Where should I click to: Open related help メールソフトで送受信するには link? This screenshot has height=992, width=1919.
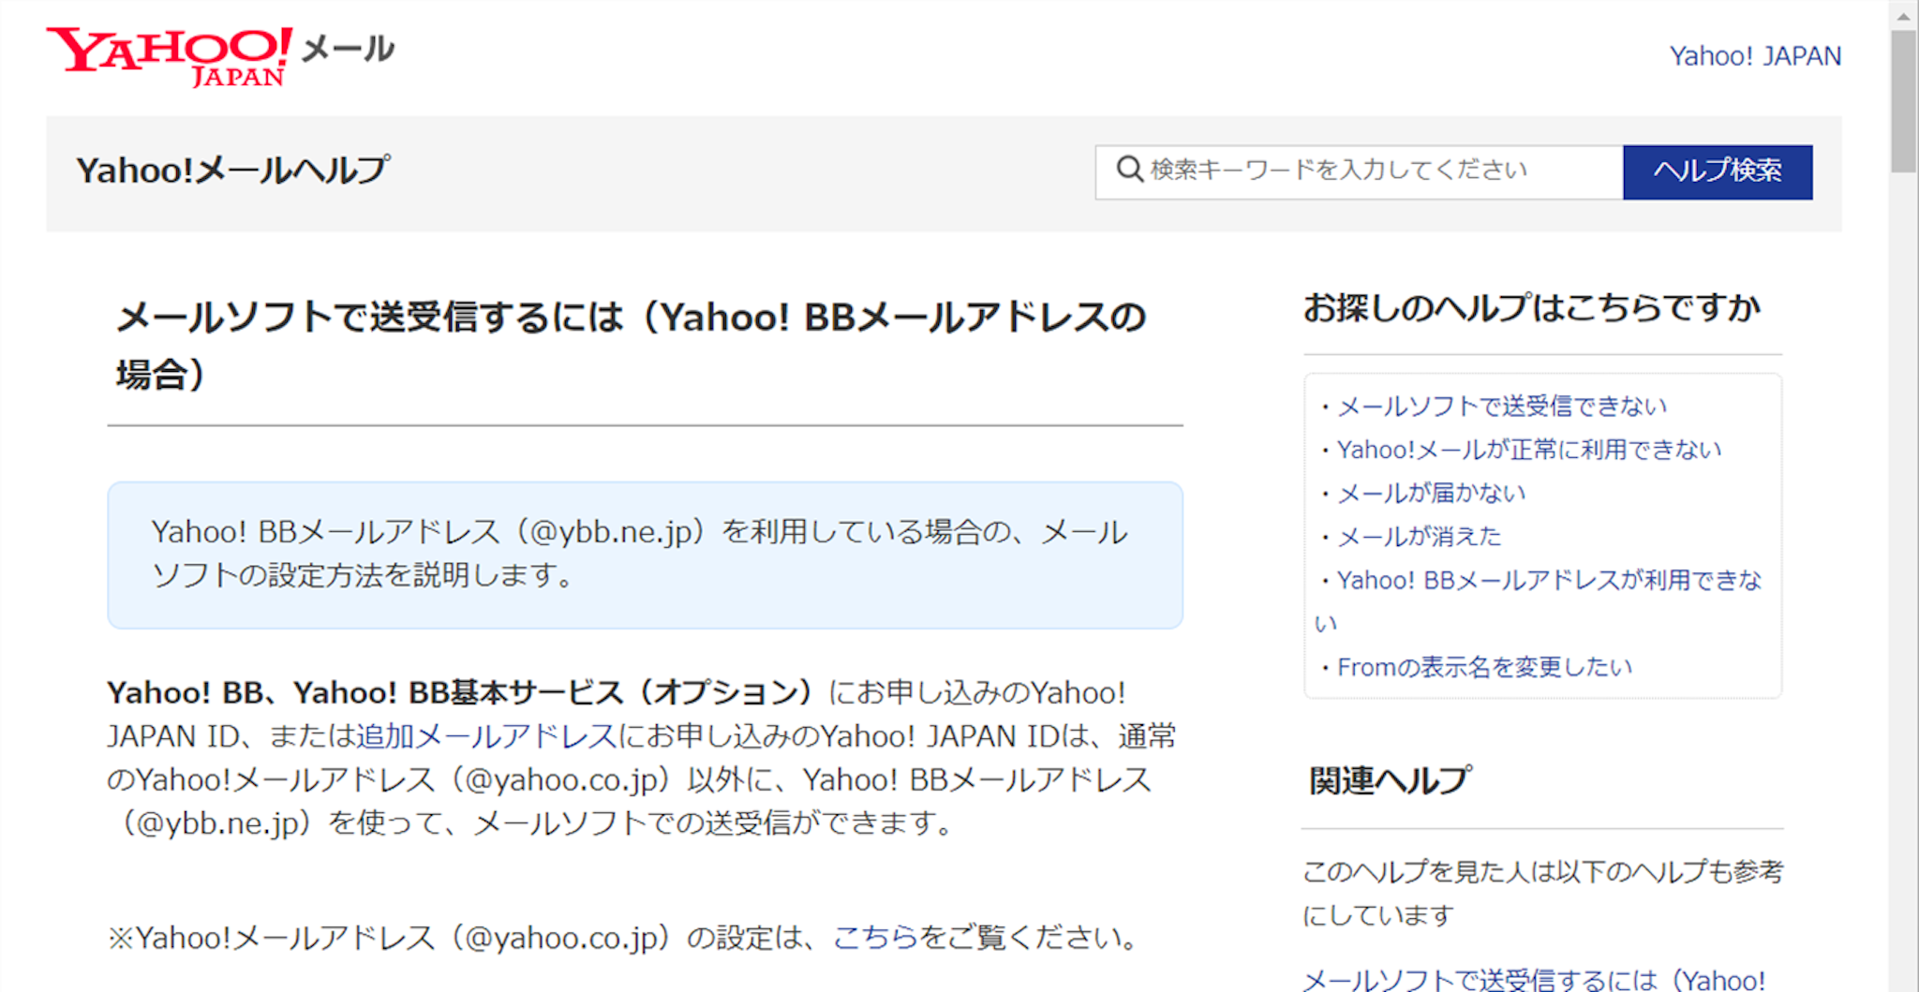point(1533,980)
